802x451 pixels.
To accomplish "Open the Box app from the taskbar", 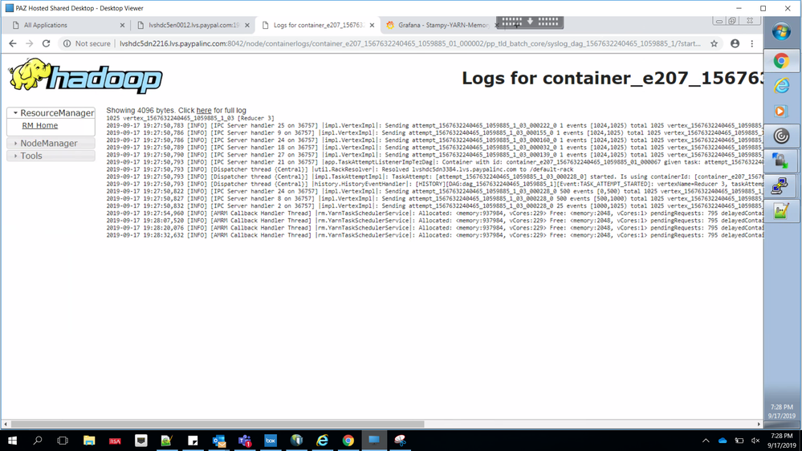I will coord(271,441).
